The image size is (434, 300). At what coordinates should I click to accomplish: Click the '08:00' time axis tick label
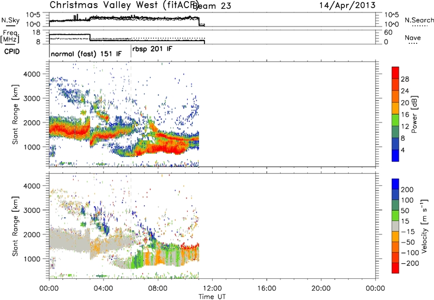pyautogui.click(x=158, y=289)
